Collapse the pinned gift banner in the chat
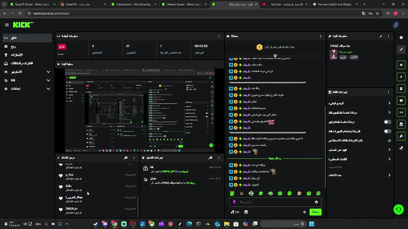The width and height of the screenshot is (408, 229). pyautogui.click(x=275, y=56)
